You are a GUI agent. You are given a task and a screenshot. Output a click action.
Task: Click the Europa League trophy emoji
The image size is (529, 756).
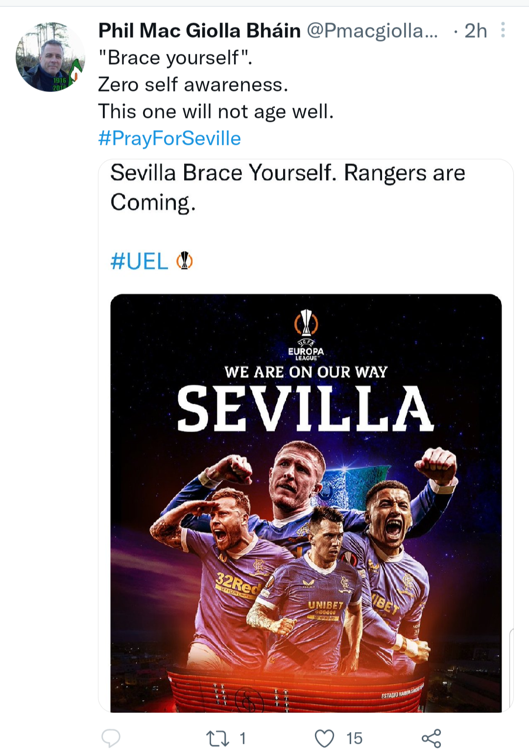tap(185, 261)
